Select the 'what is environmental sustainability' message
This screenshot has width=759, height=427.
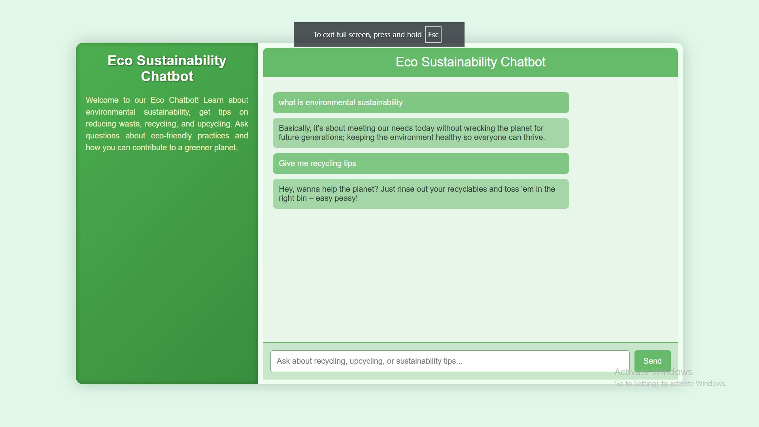coord(340,103)
